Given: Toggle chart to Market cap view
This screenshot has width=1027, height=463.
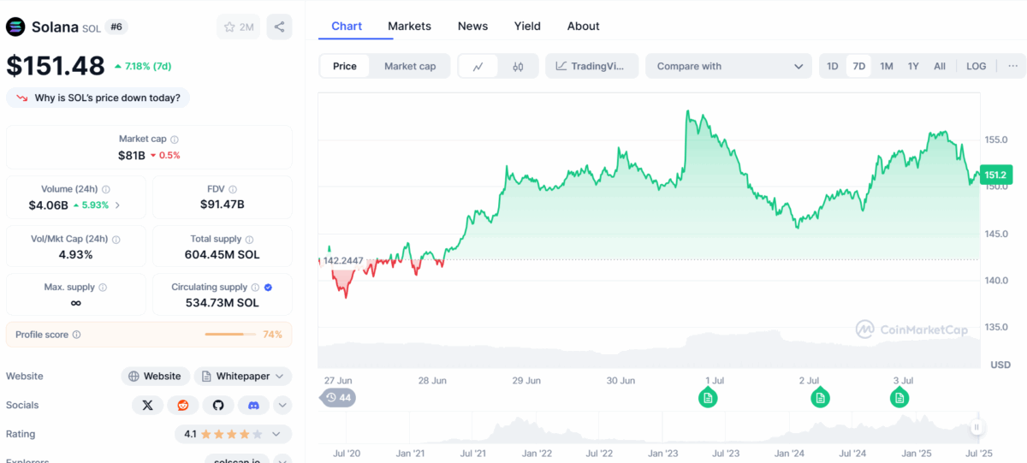Looking at the screenshot, I should (x=409, y=66).
